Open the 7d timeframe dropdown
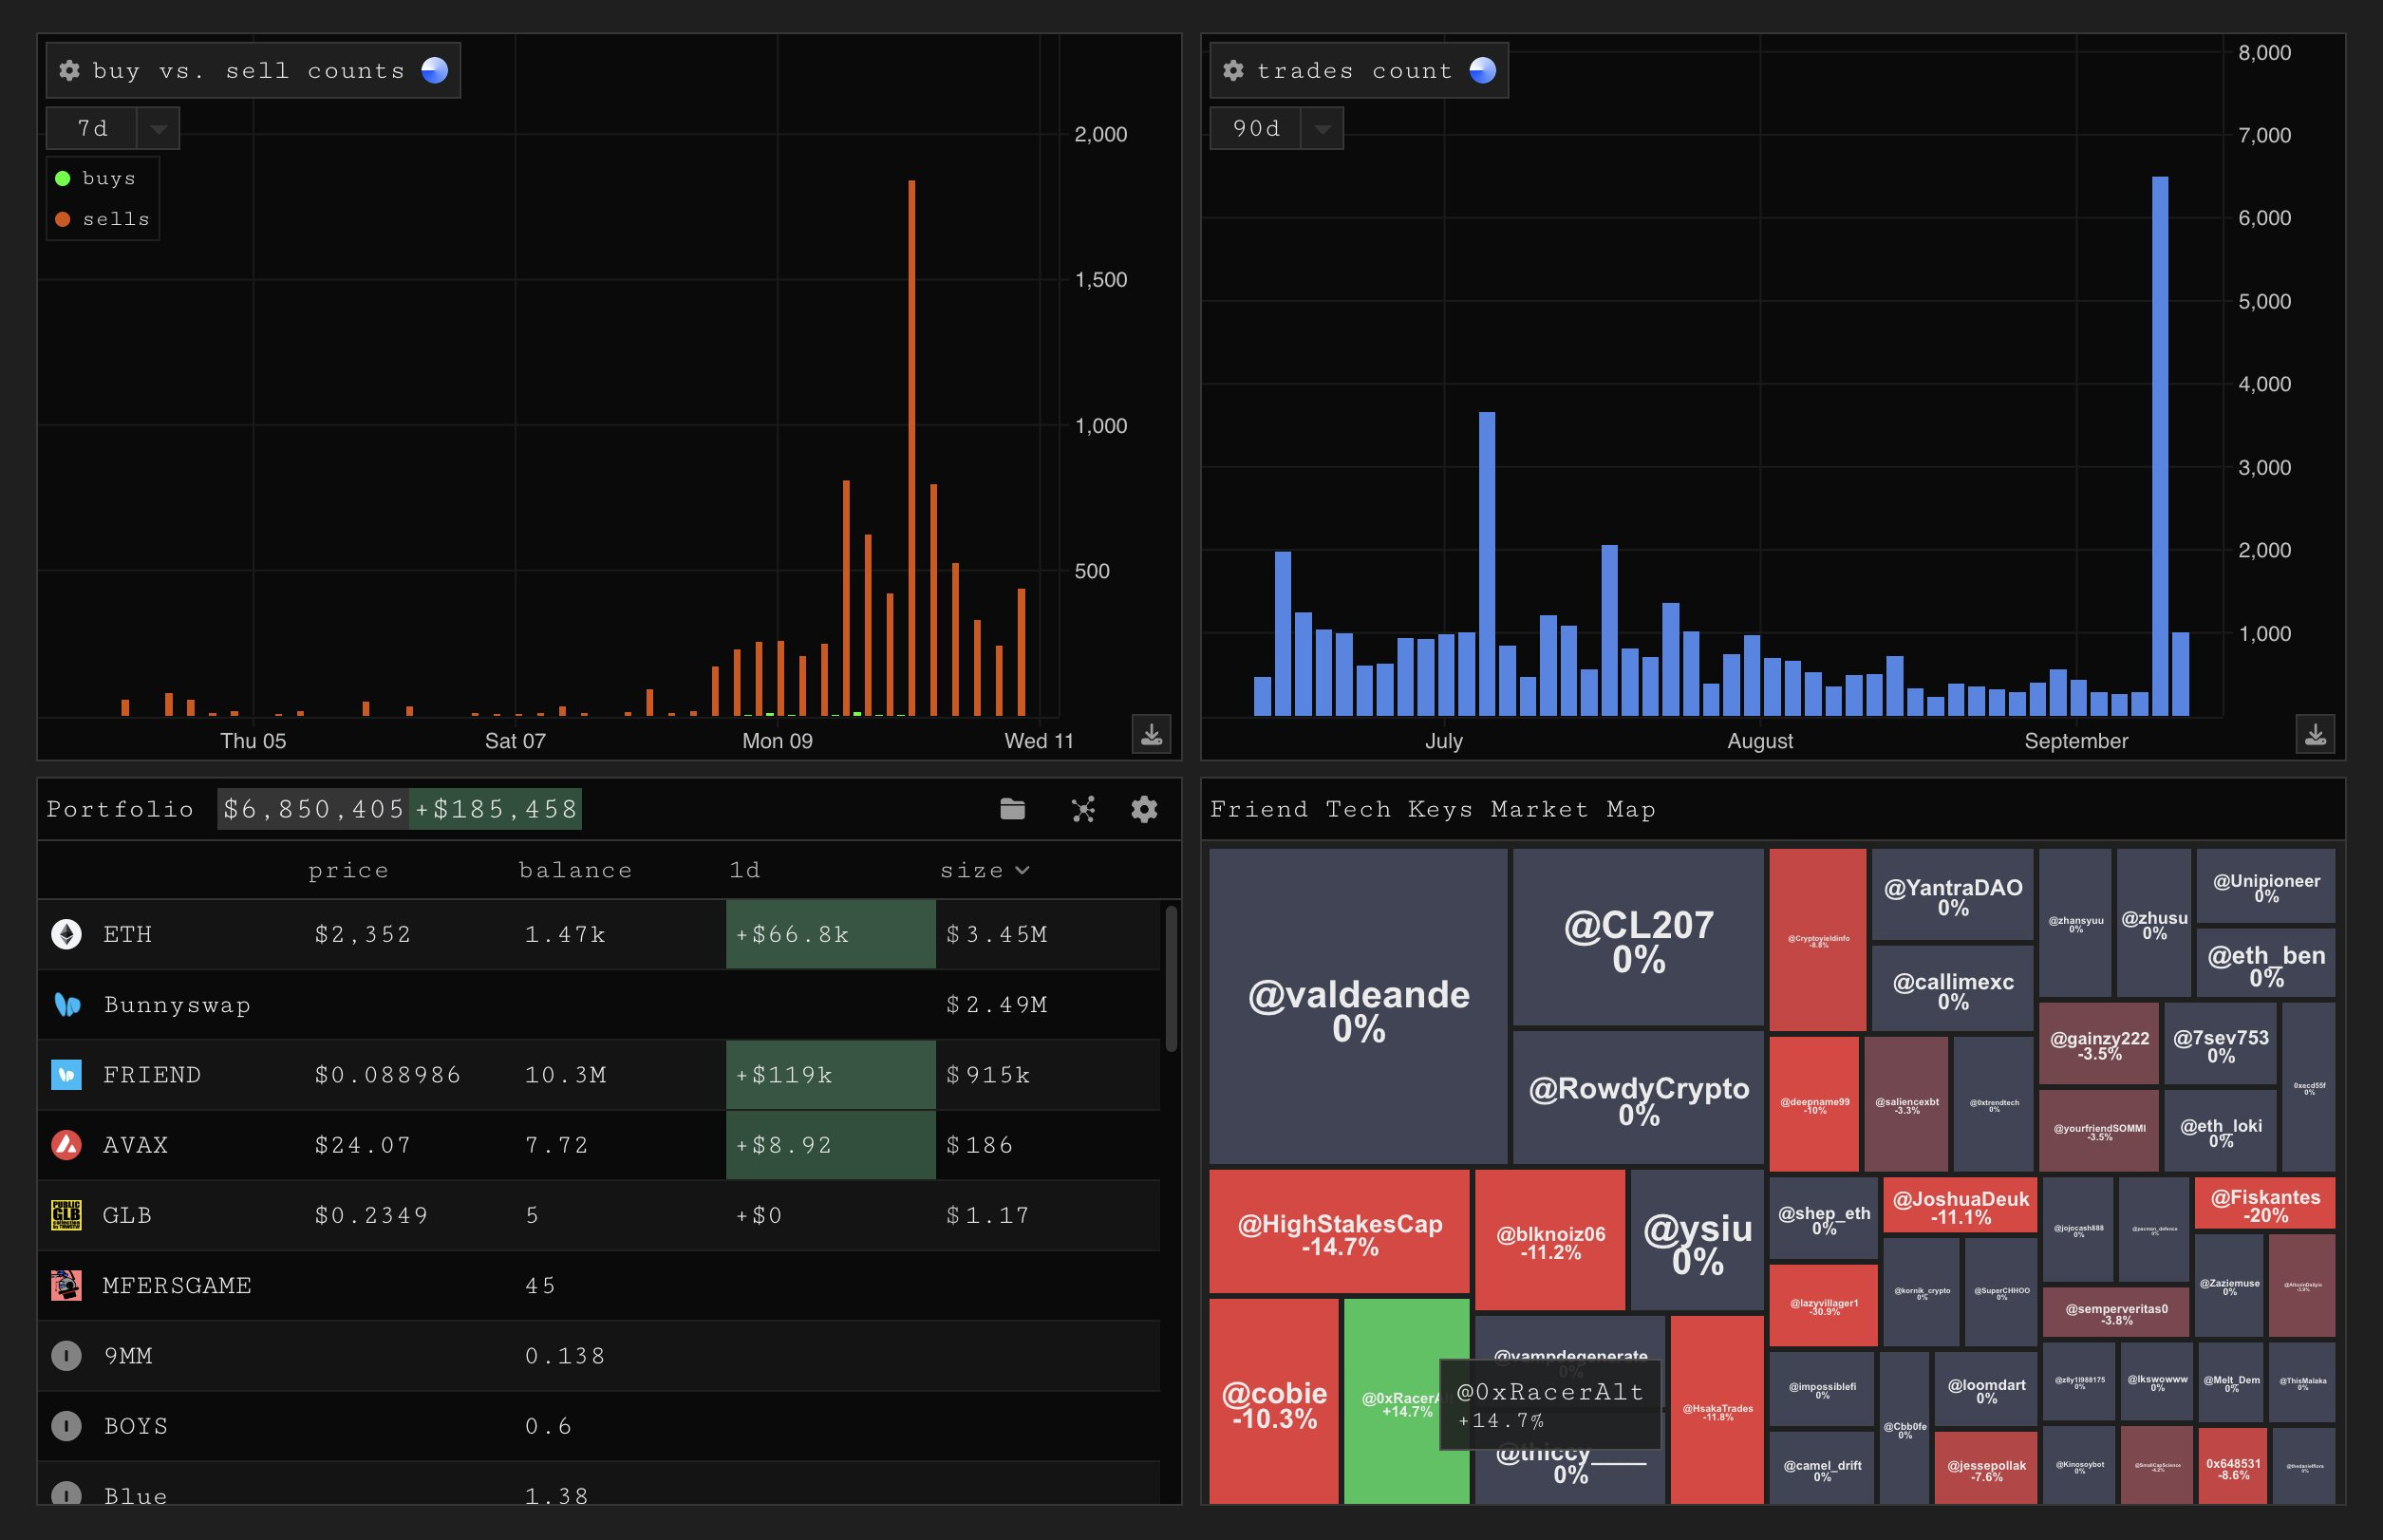 pyautogui.click(x=157, y=129)
